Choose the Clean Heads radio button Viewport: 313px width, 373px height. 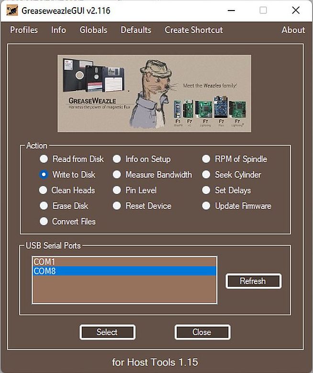44,190
